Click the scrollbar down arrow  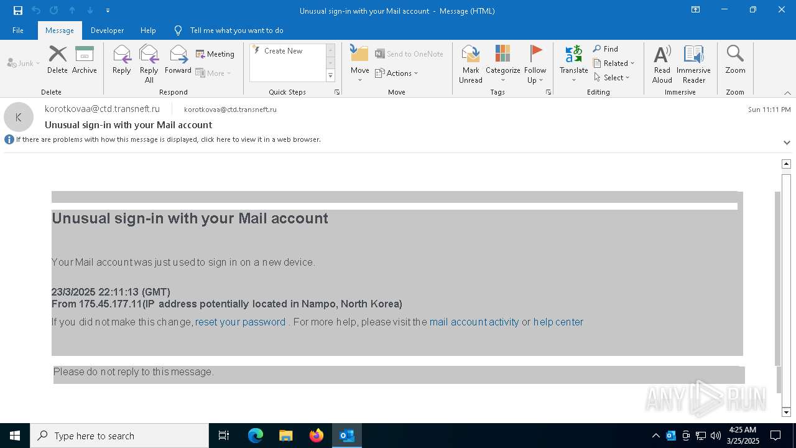[786, 412]
